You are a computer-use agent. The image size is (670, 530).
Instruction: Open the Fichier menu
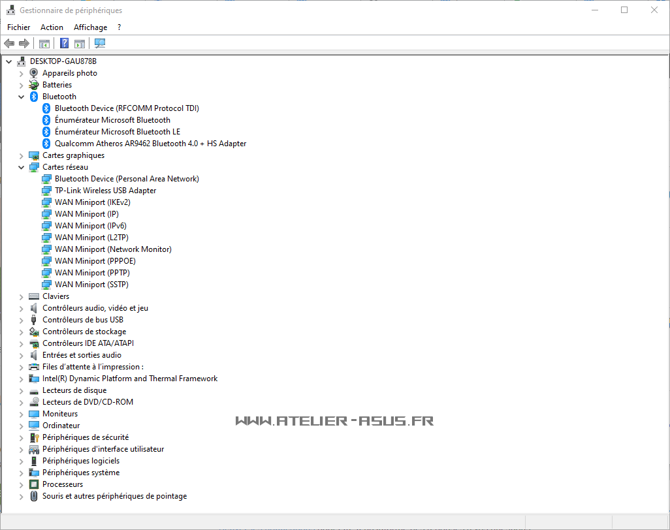(19, 27)
